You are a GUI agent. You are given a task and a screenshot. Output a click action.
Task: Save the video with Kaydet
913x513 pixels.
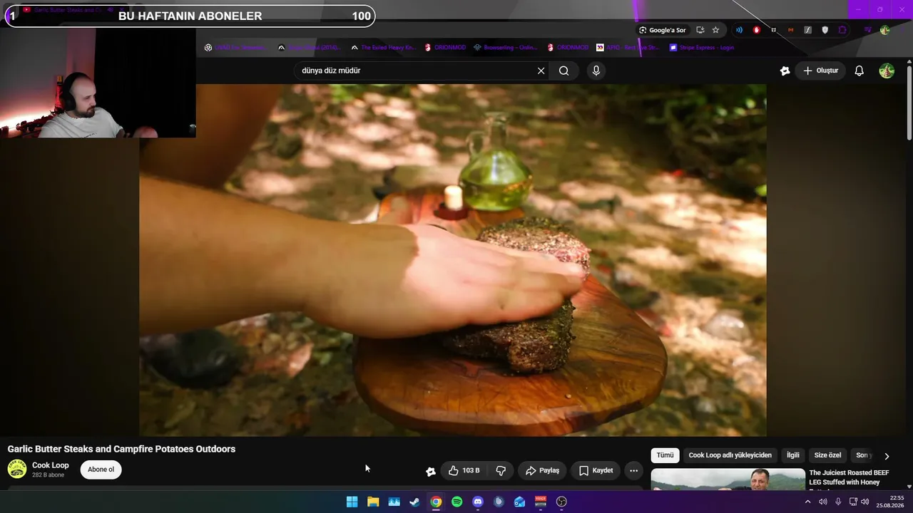click(596, 470)
